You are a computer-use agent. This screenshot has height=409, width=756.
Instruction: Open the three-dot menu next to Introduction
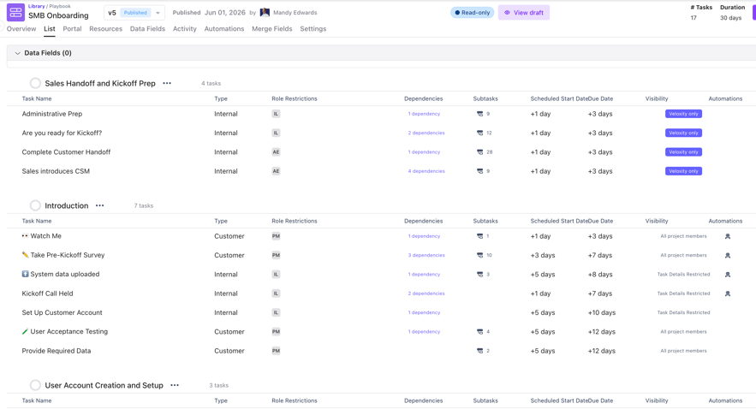[x=100, y=205]
